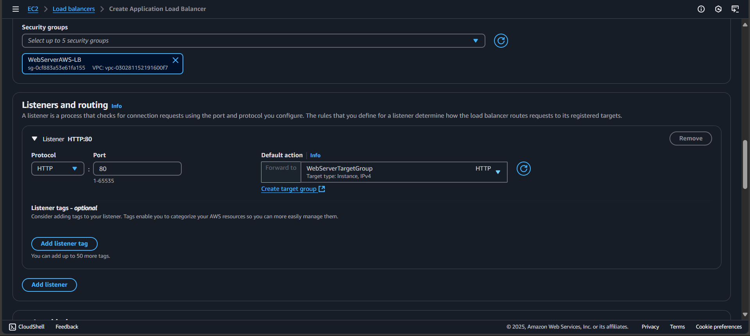Click the scrollbar up arrow

pos(745,24)
